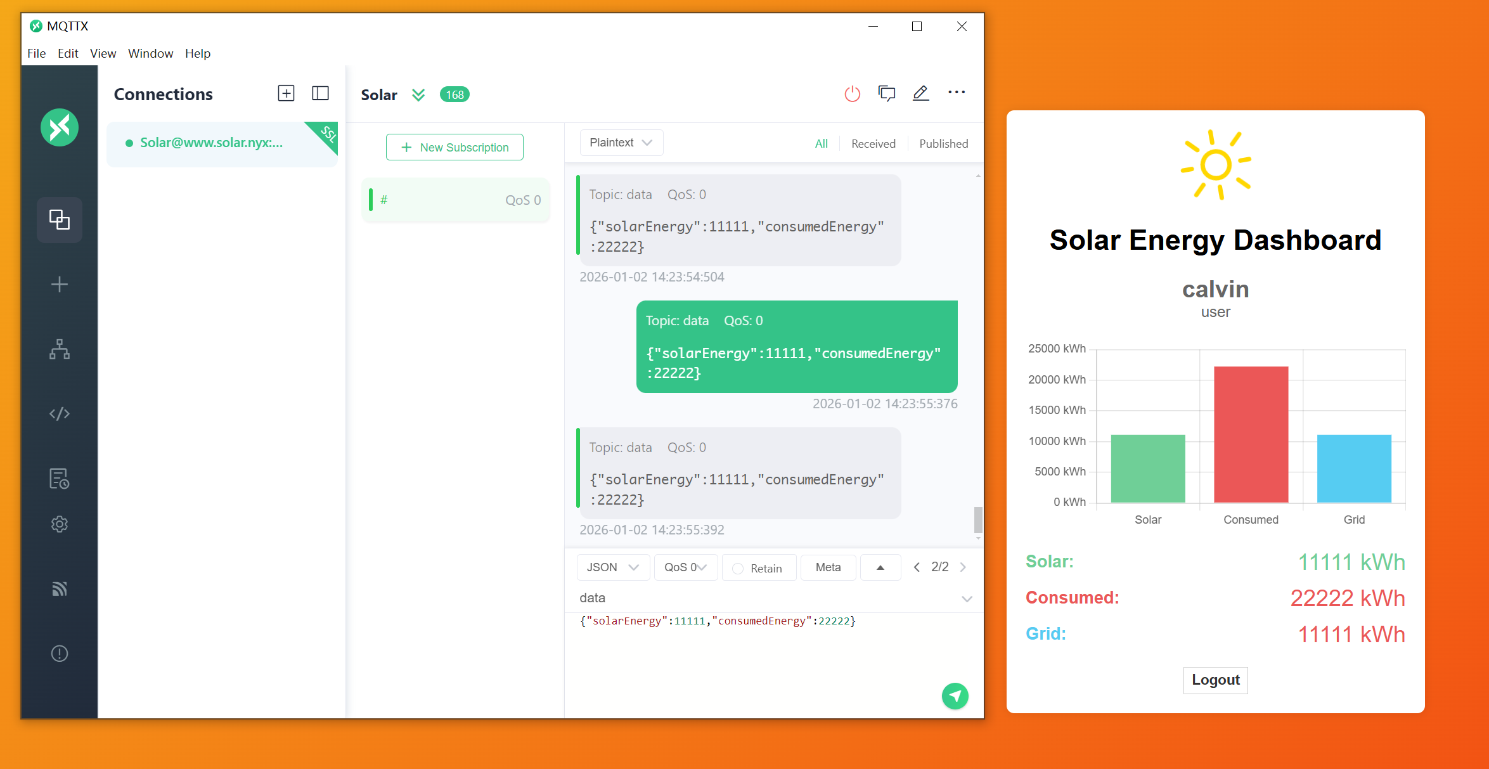Screen dimensions: 1489x769
Task: Click new connection plus icon beside Connections
Action: [286, 94]
